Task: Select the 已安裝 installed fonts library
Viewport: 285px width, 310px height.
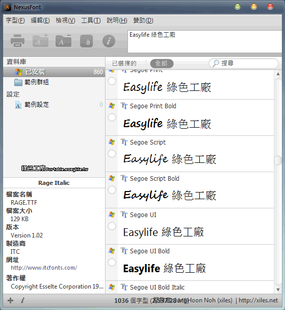Action: point(54,72)
